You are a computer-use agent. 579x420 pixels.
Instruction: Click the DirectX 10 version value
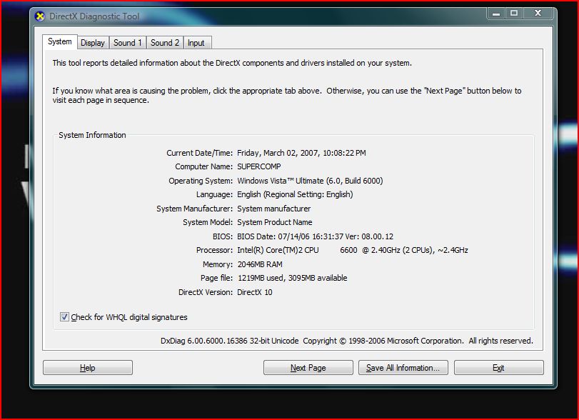254,292
